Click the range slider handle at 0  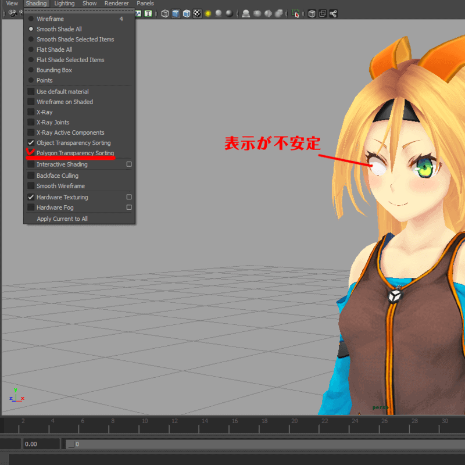coord(70,444)
